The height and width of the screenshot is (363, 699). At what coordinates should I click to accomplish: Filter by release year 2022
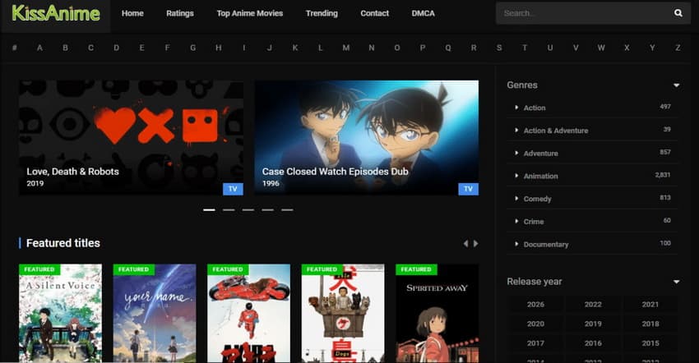[x=593, y=304]
